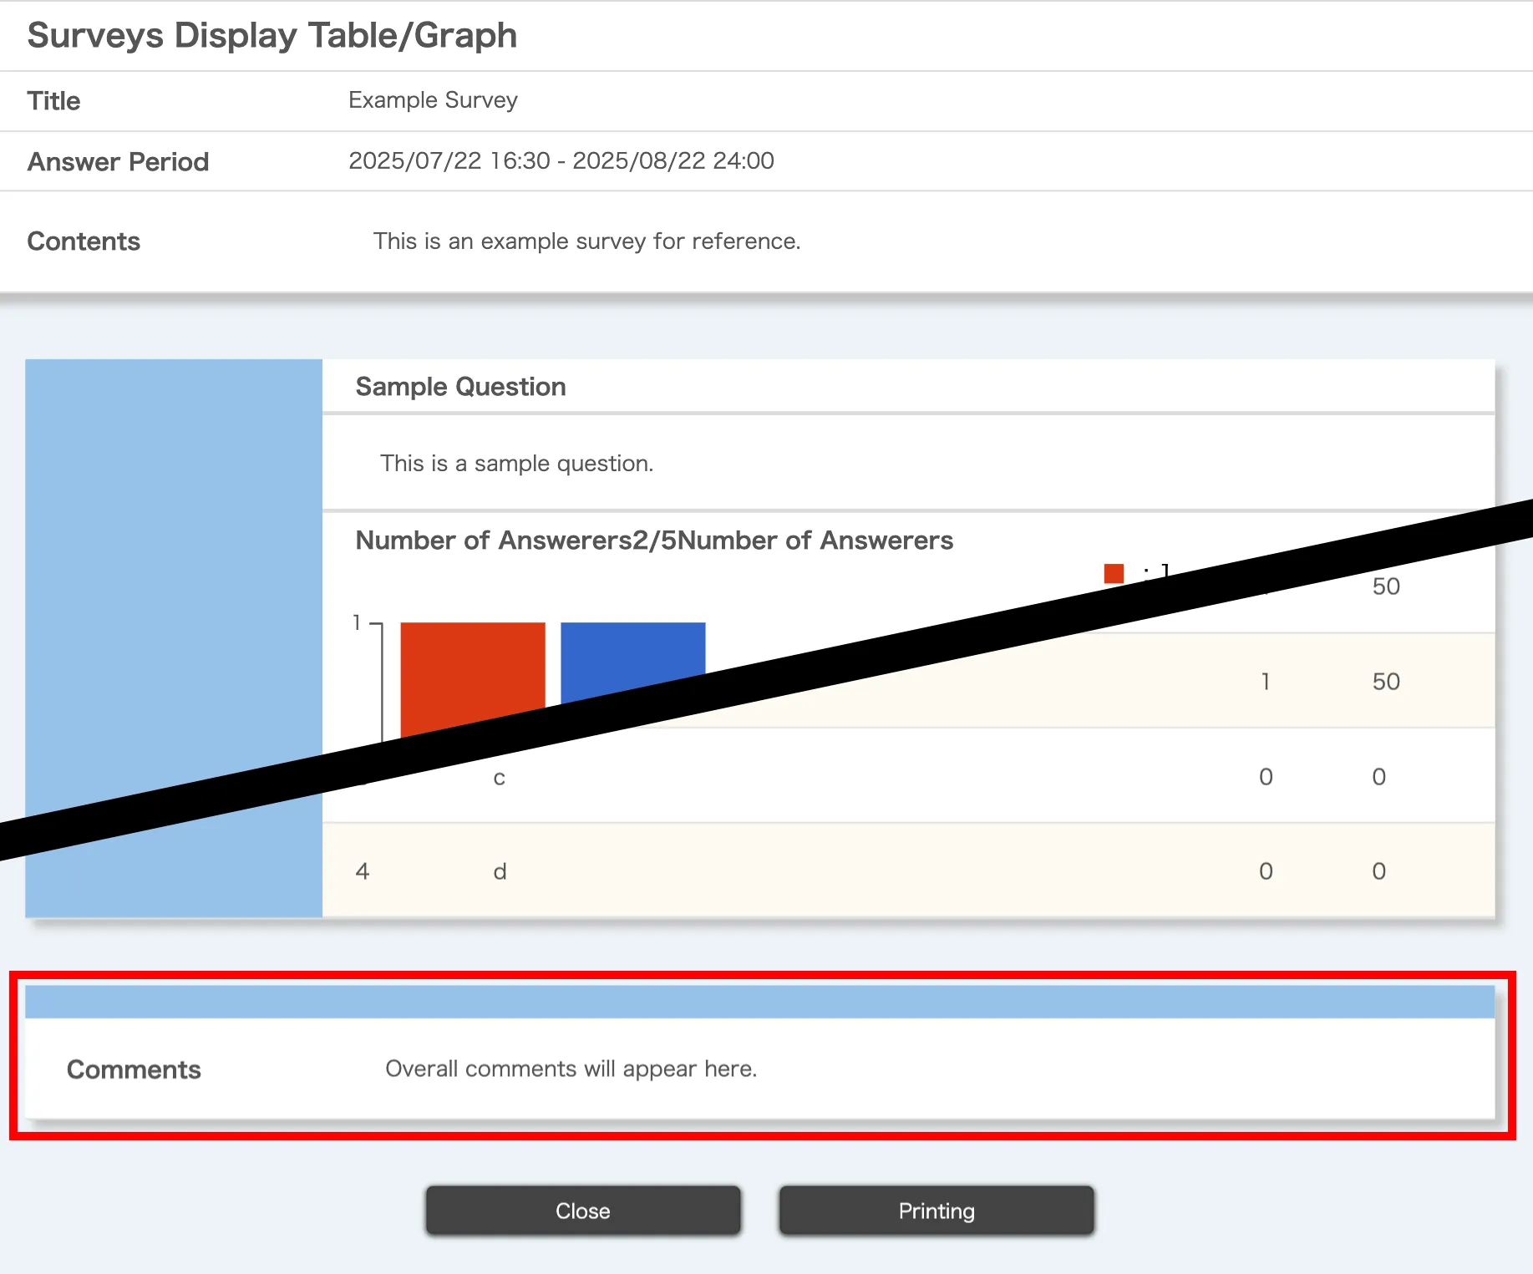This screenshot has height=1274, width=1533.
Task: Select option 'c' in the results table
Action: tap(499, 778)
